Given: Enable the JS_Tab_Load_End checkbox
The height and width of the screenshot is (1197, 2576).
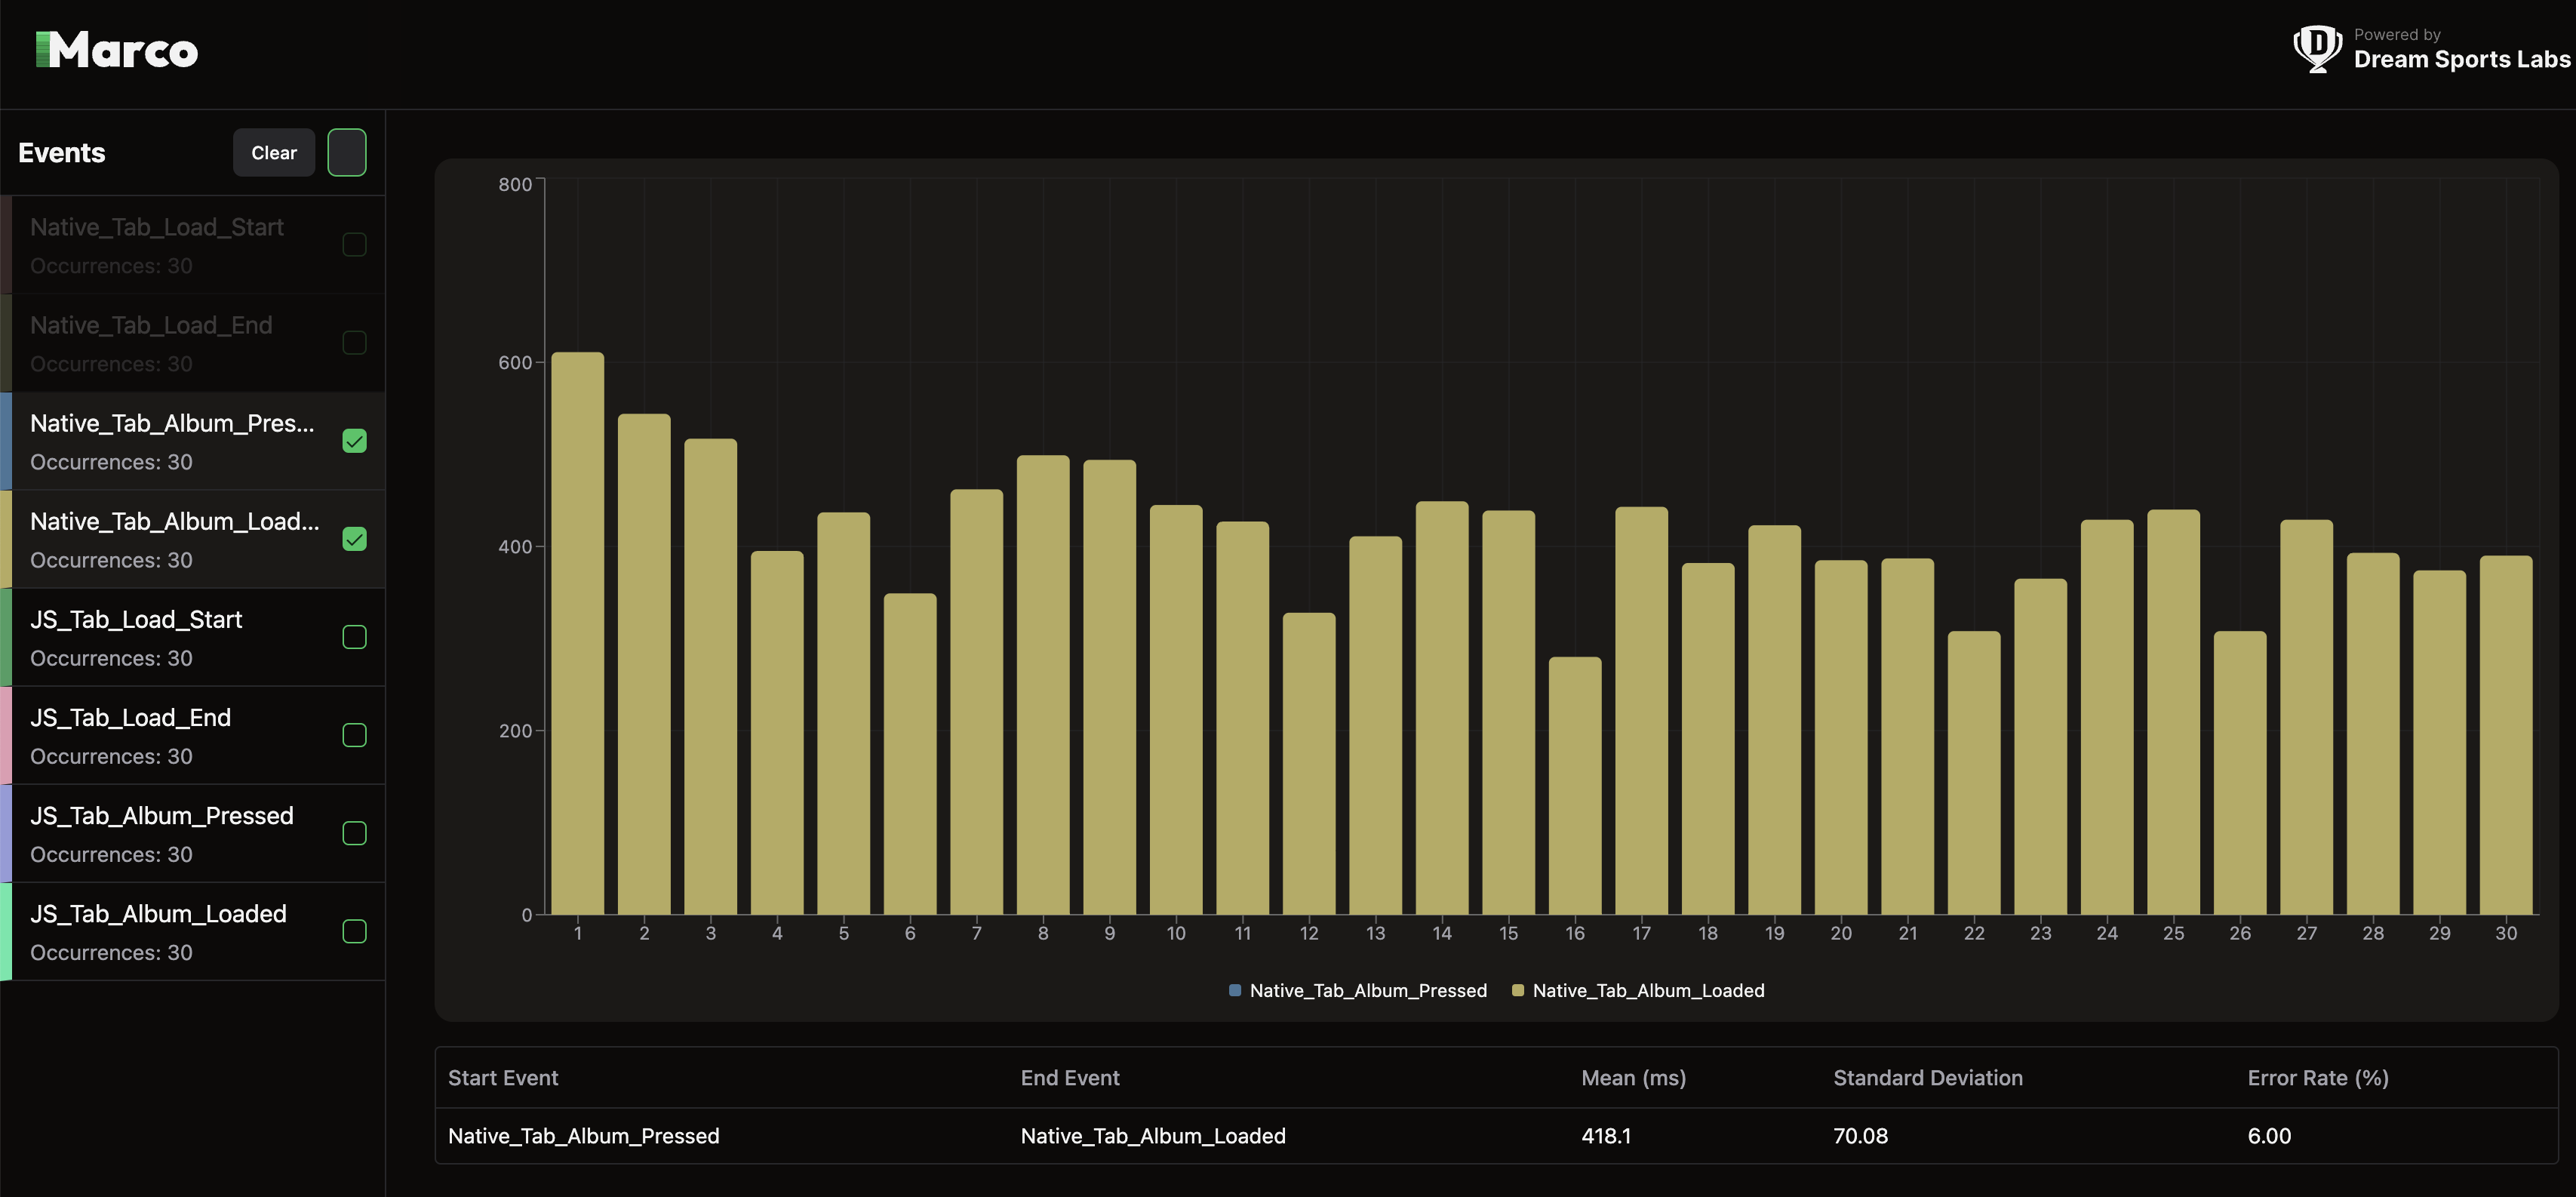Looking at the screenshot, I should coord(354,735).
